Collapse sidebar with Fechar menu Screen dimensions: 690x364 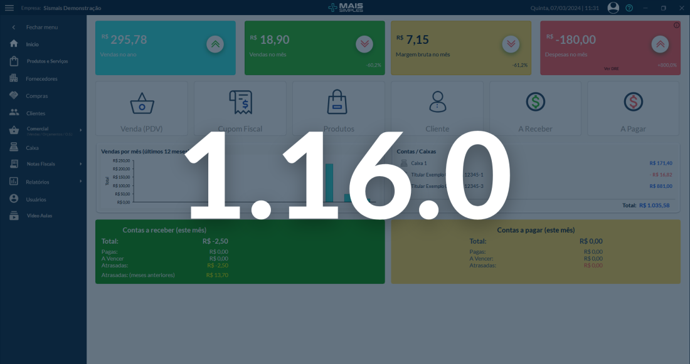click(x=43, y=28)
